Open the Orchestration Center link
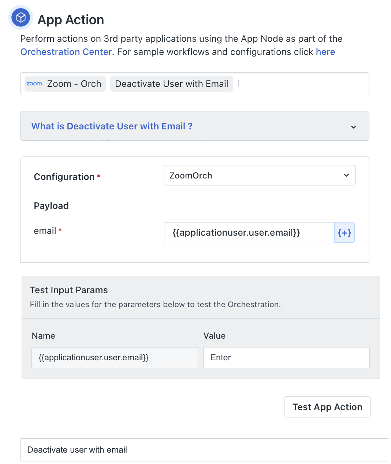The width and height of the screenshot is (391, 464). [x=66, y=52]
